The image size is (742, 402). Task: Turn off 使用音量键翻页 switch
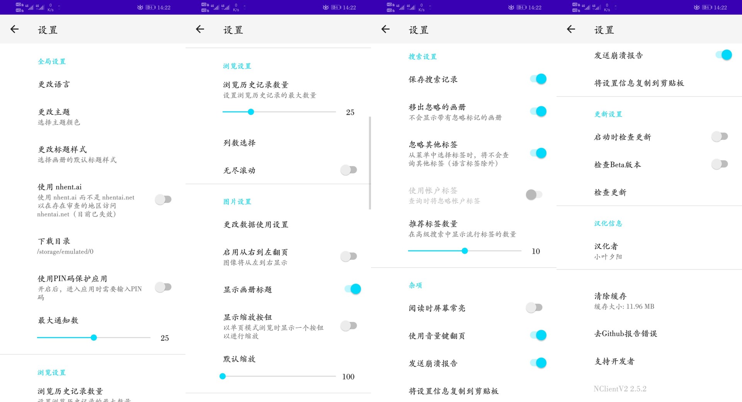(538, 336)
